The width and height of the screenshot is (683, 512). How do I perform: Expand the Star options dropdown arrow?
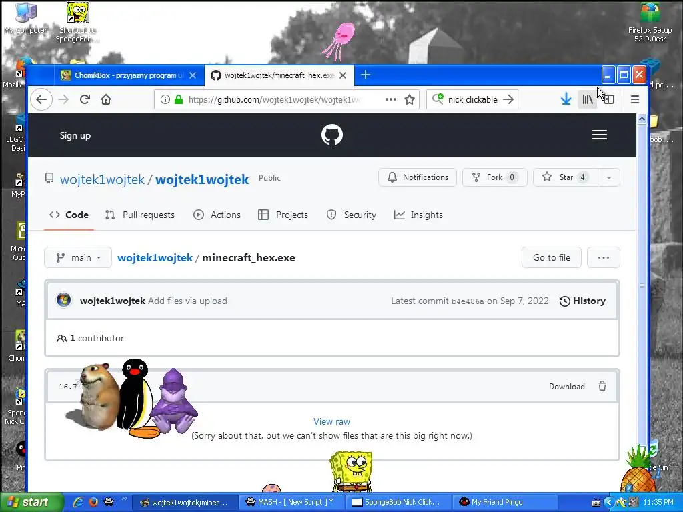coord(608,177)
